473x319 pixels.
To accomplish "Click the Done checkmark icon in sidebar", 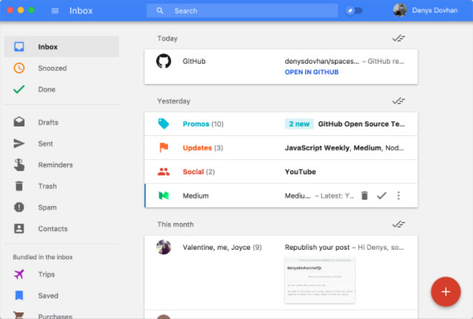I will pos(19,89).
